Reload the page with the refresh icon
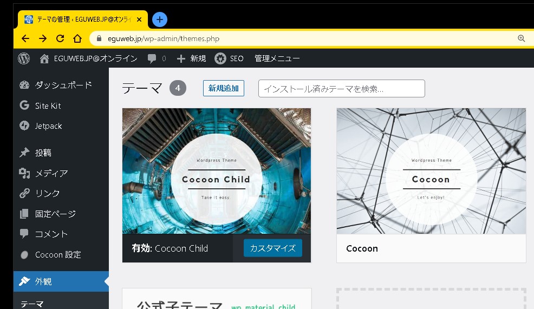Screen dimensions: 534x309 60,38
